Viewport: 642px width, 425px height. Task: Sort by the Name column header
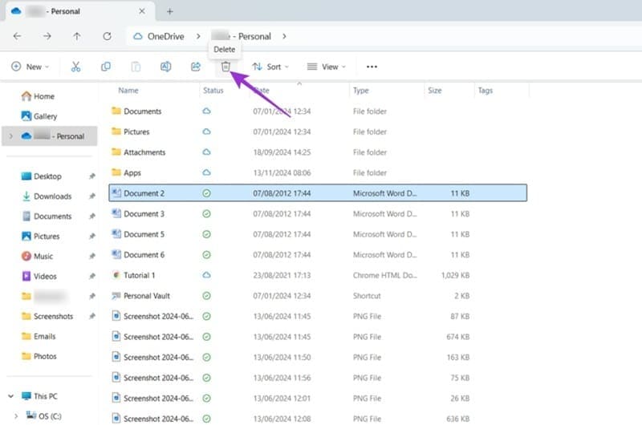[128, 91]
